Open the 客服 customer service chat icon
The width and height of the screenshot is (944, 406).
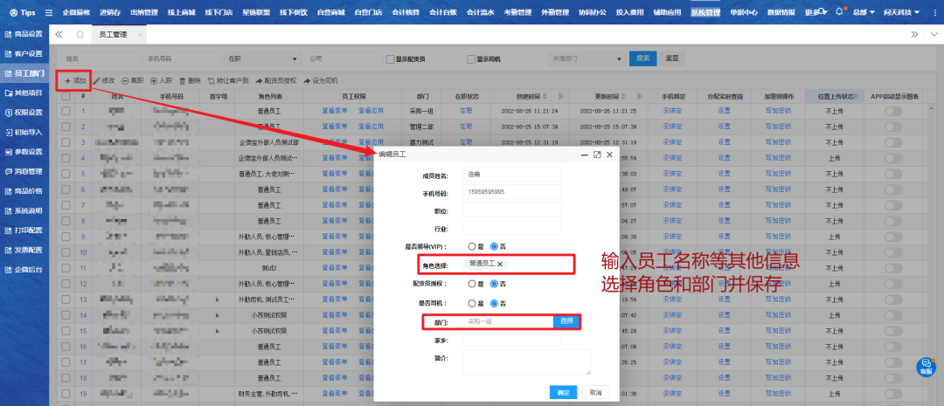925,367
